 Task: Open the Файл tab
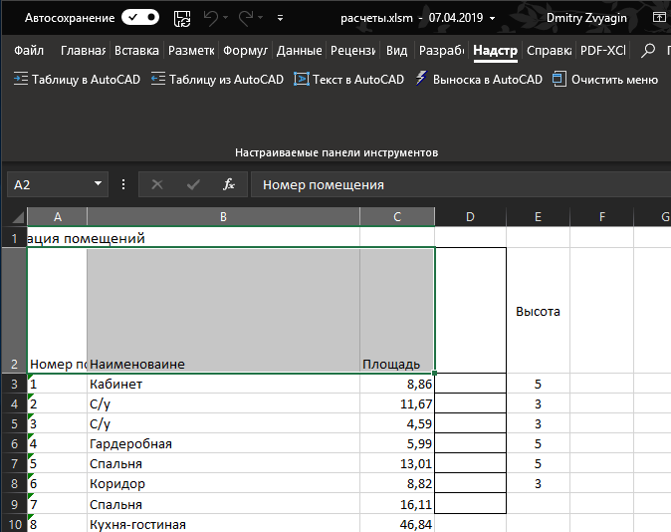29,51
